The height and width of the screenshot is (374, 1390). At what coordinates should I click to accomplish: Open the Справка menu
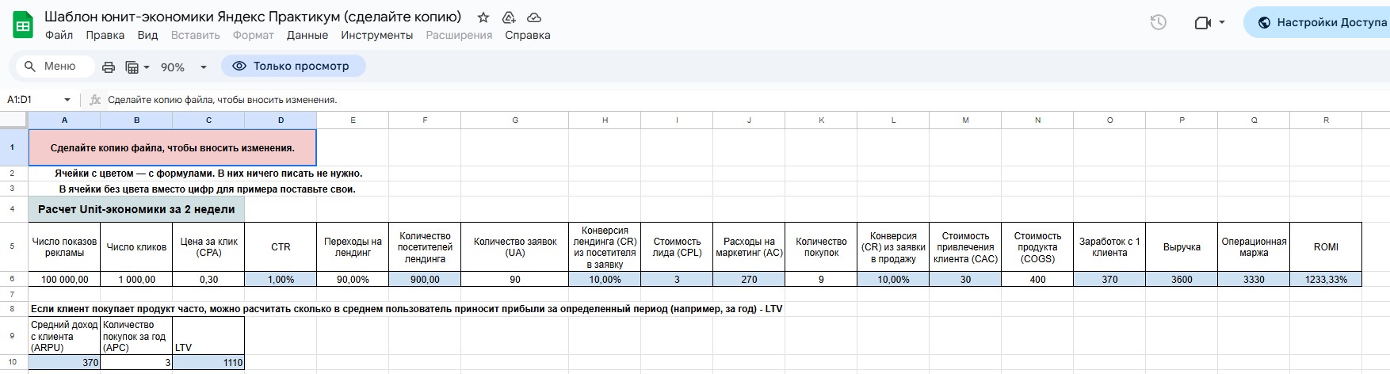528,35
